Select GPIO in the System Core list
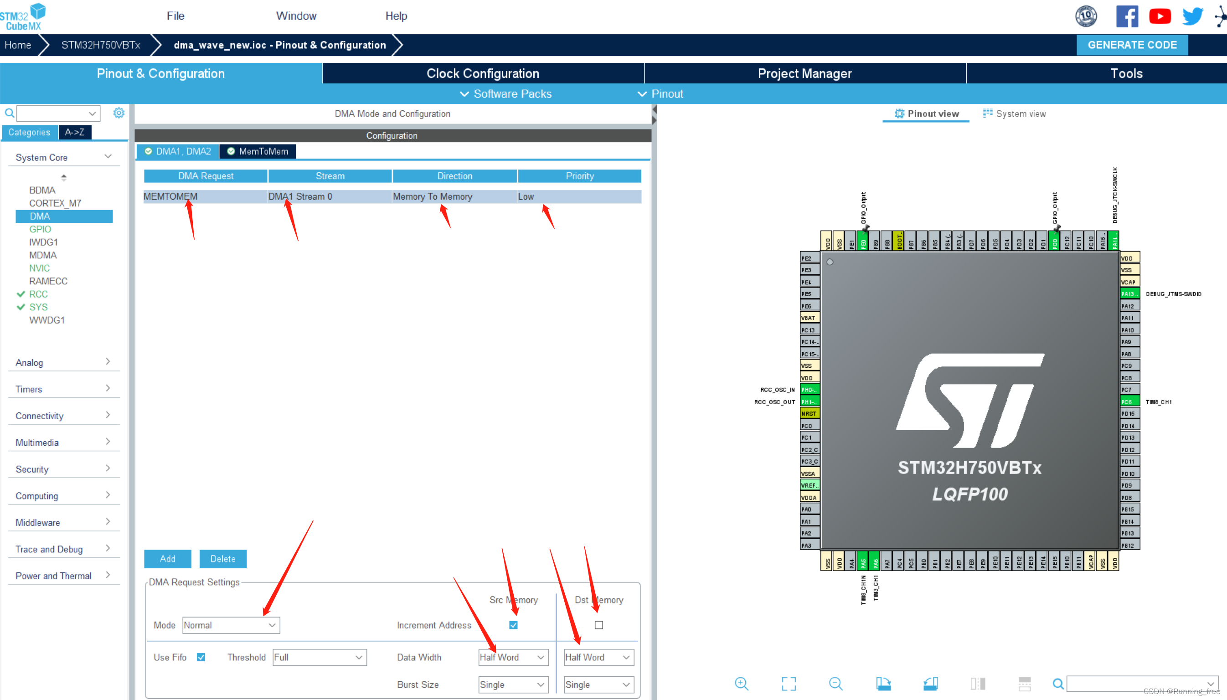The image size is (1227, 700). [x=40, y=229]
